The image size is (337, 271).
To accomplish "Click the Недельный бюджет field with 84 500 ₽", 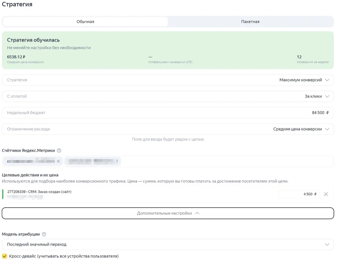I will 168,113.
